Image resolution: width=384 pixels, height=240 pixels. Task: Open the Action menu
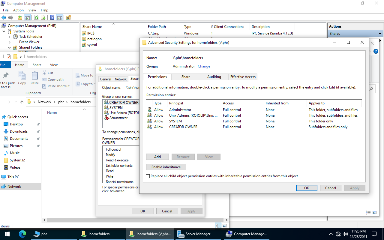(18, 10)
